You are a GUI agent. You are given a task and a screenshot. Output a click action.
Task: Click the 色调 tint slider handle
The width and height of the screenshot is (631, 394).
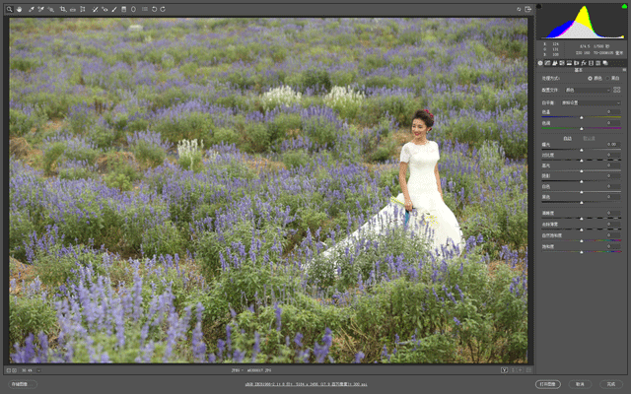tap(581, 128)
